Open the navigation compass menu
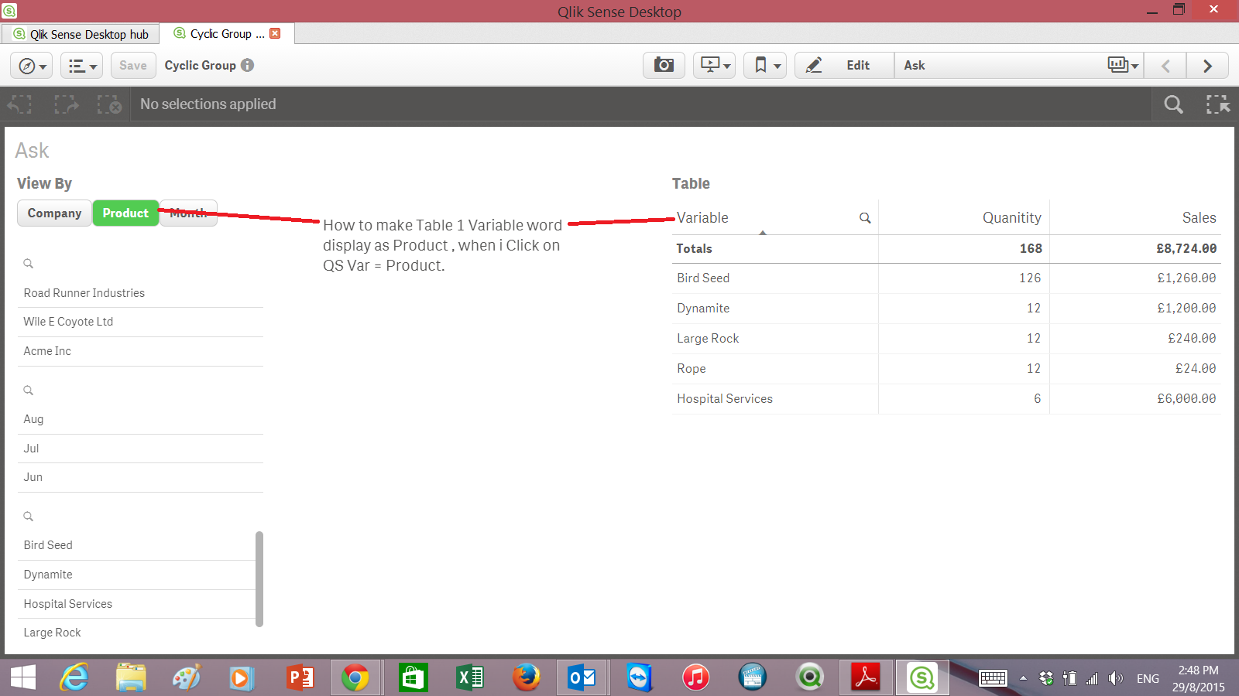 [x=32, y=66]
